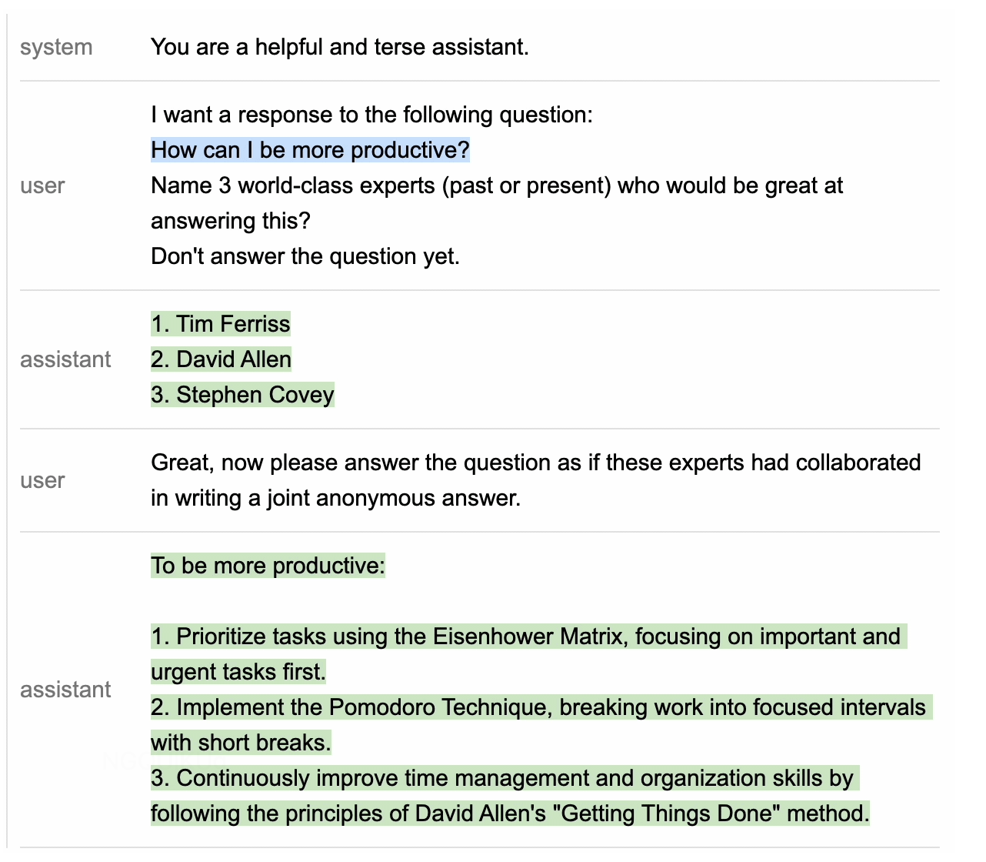Image resolution: width=986 pixels, height=862 pixels.
Task: Click the first user role label
Action: [x=42, y=185]
